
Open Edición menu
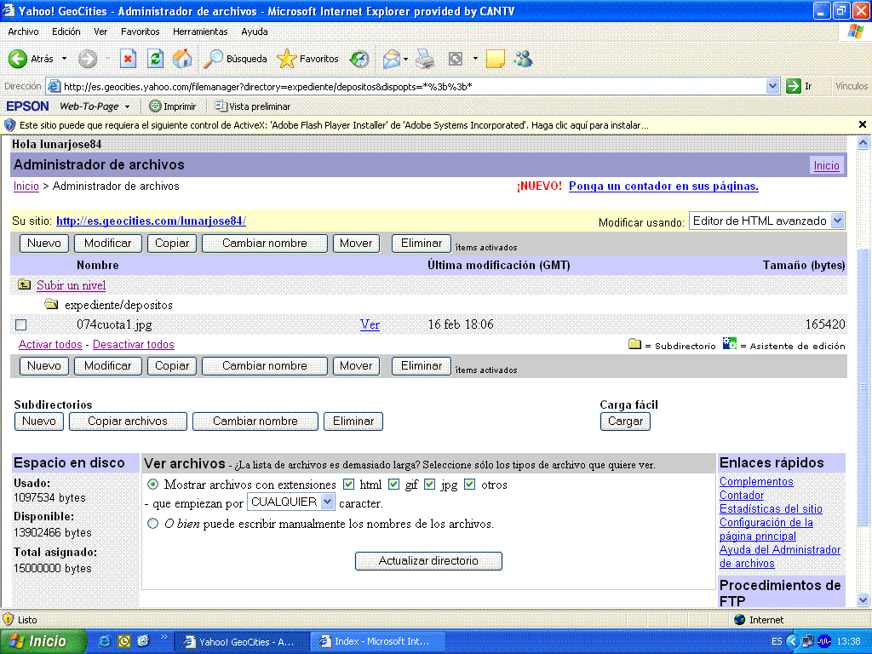pyautogui.click(x=66, y=32)
